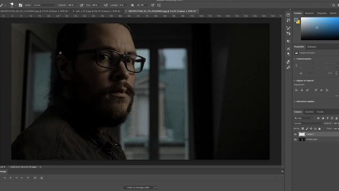Hide the Arrière-plan layer
Screen dimensions: 339x191
(296, 140)
